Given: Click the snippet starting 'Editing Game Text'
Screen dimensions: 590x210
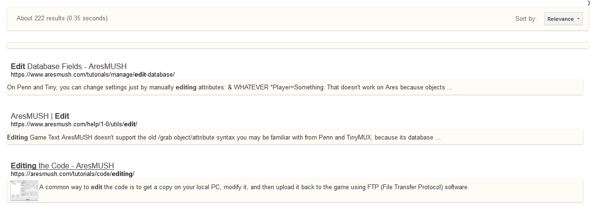Looking at the screenshot, I should pos(224,138).
